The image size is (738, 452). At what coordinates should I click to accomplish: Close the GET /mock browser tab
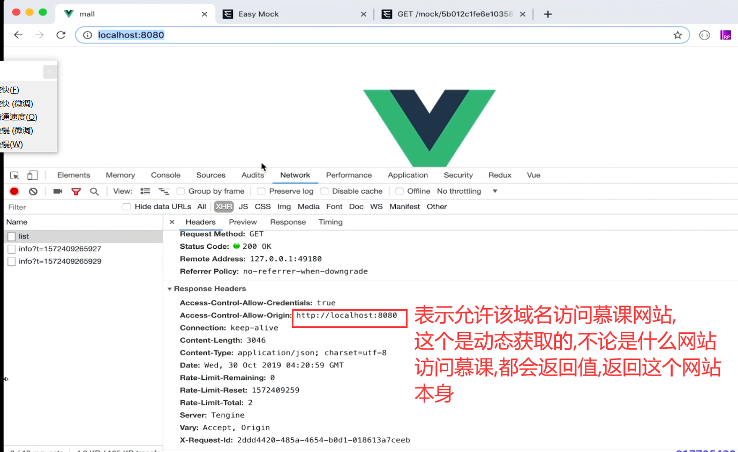[x=523, y=14]
